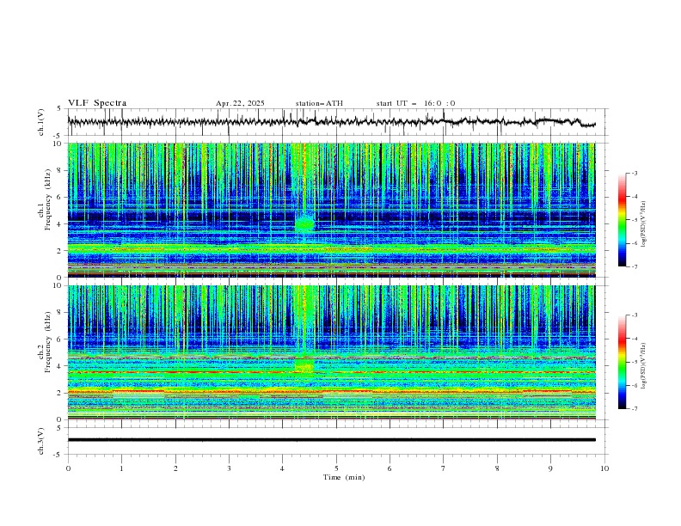
Task: Click the 'station=ATH' label
Action: (x=319, y=103)
